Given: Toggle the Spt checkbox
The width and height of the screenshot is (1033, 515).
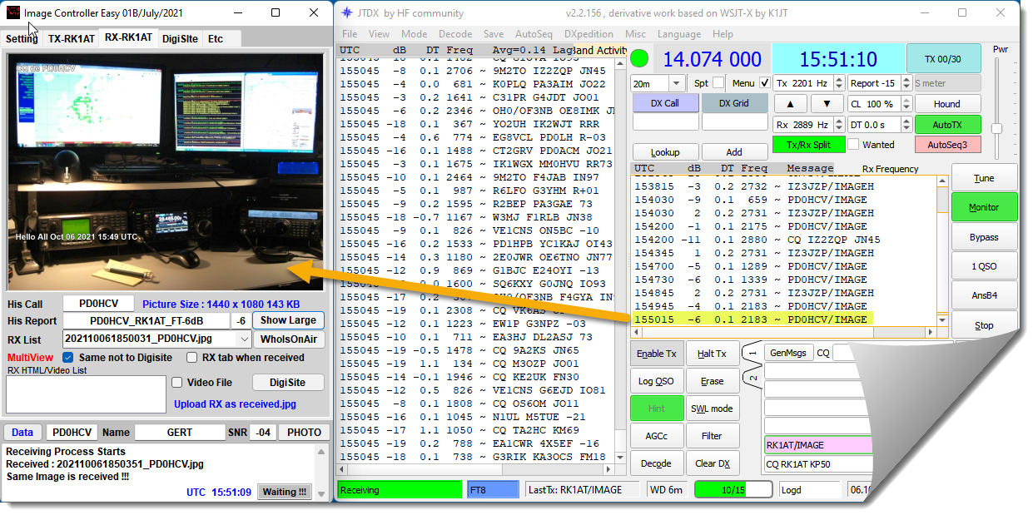Looking at the screenshot, I should [x=718, y=83].
